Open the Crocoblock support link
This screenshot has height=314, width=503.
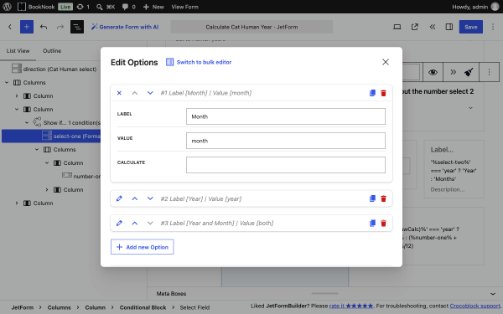pyautogui.click(x=475, y=306)
